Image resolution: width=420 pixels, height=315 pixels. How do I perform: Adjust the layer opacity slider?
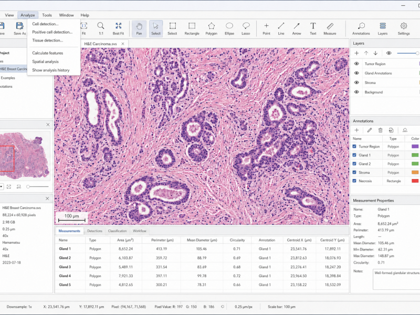408,53
